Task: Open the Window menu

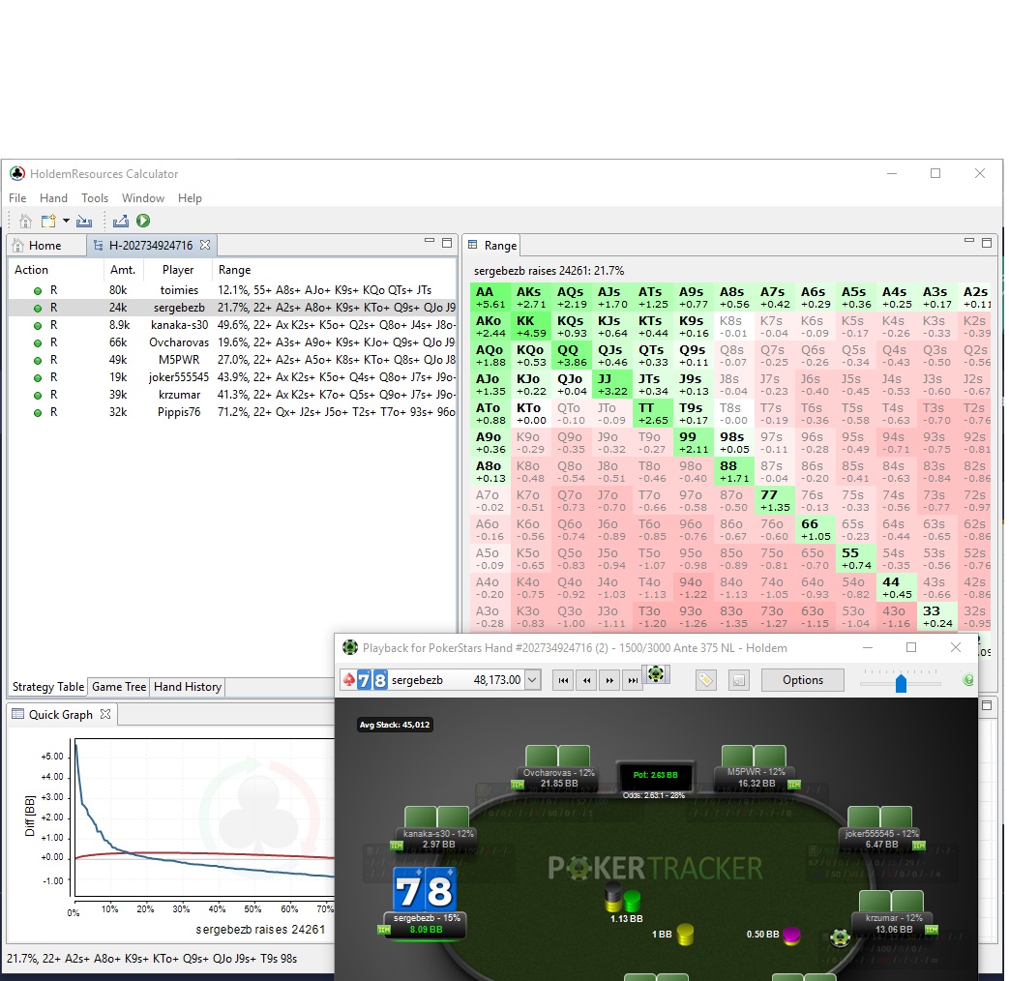Action: [143, 198]
